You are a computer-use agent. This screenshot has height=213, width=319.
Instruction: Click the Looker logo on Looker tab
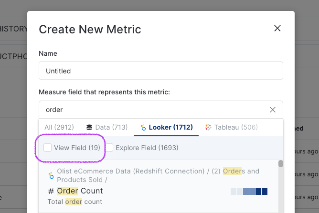point(143,127)
